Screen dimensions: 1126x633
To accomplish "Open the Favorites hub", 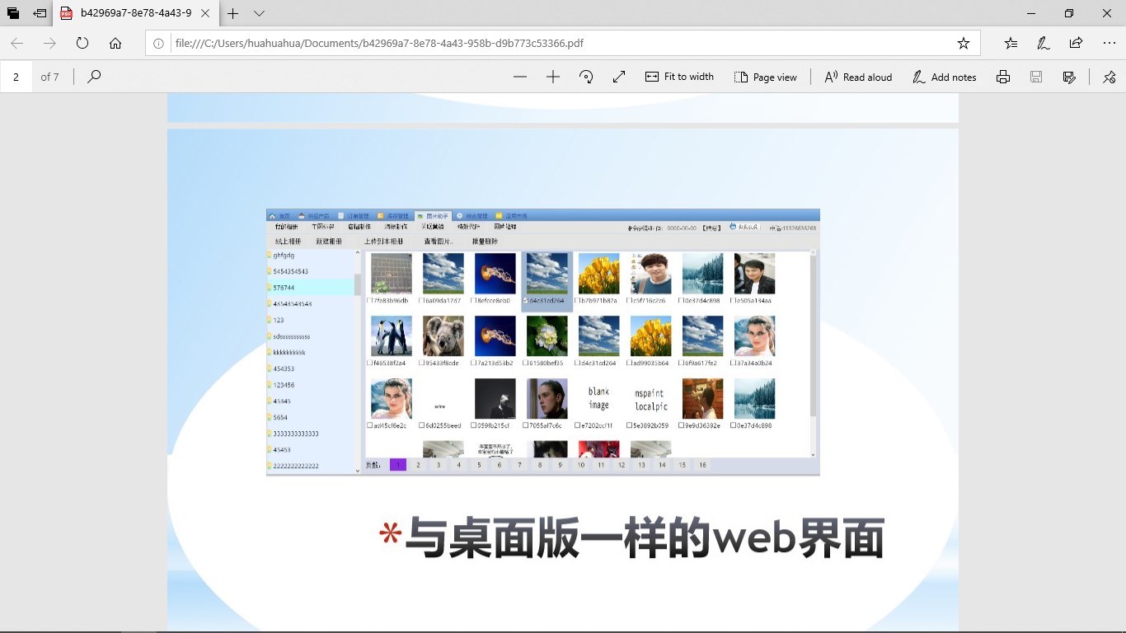I will point(1011,43).
